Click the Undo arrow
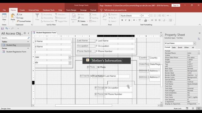Image resolution: width=202 pixels, height=113 pixels. coord(7,29)
